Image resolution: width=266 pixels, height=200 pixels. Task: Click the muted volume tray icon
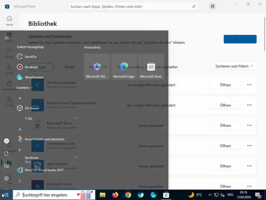click(x=222, y=195)
